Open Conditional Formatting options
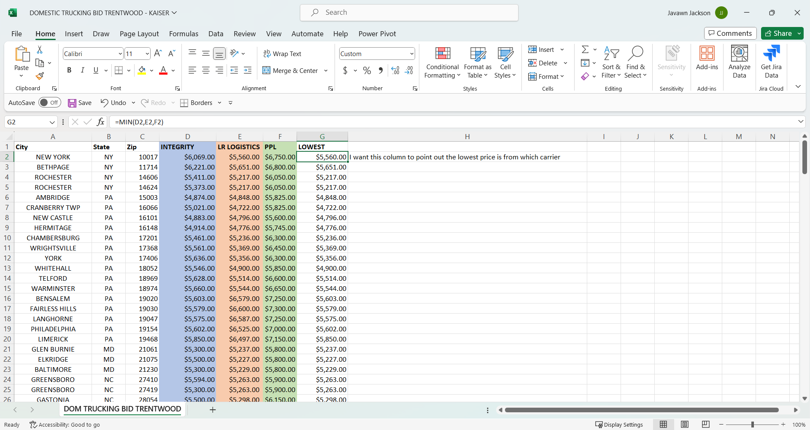Image resolution: width=810 pixels, height=430 pixels. coord(442,62)
